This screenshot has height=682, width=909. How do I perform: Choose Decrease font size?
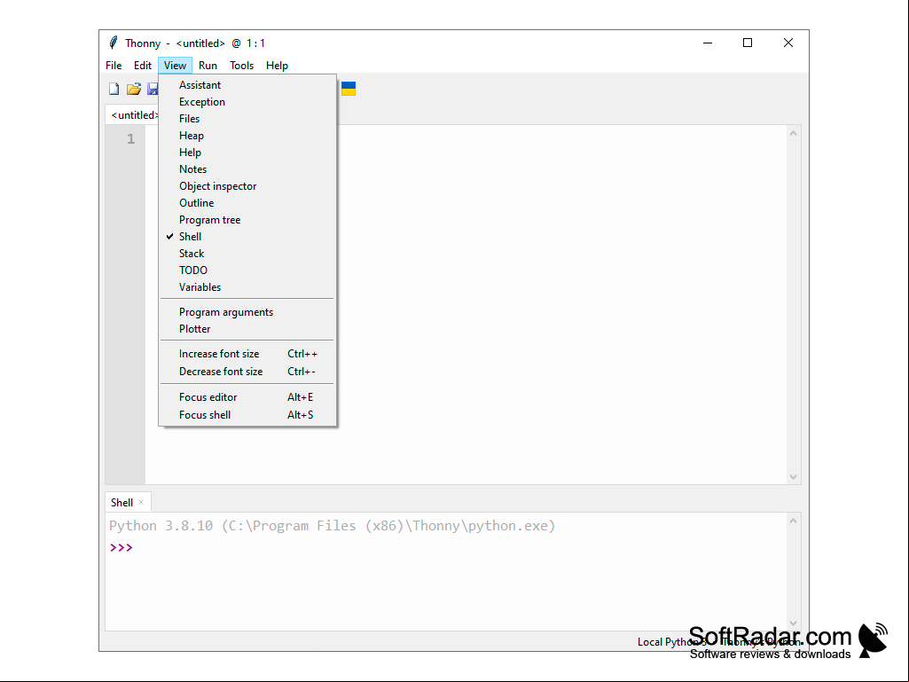pos(247,372)
